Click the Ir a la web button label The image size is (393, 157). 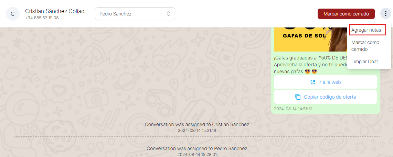[330, 82]
